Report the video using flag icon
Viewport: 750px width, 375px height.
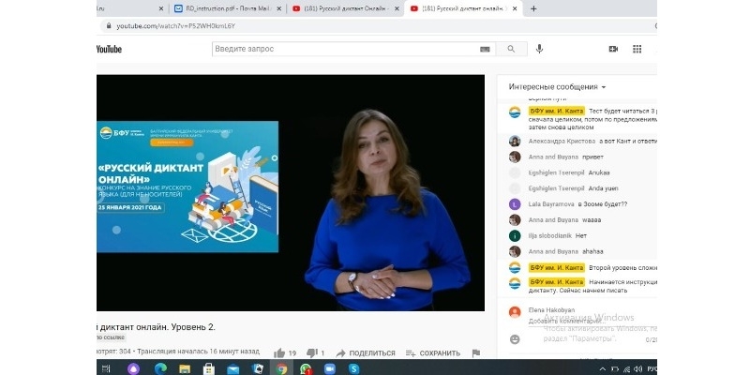[x=476, y=352]
